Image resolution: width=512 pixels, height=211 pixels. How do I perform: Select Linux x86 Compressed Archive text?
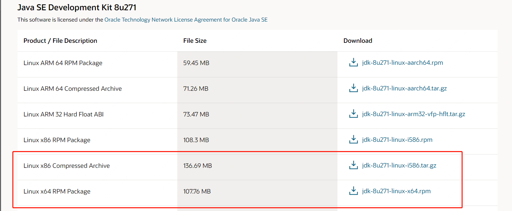[67, 166]
